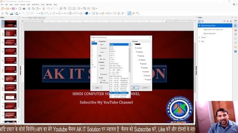This screenshot has height=133, width=238.
Task: Click Cancel in Bullets and Numbering dialog
Action: [x=145, y=88]
